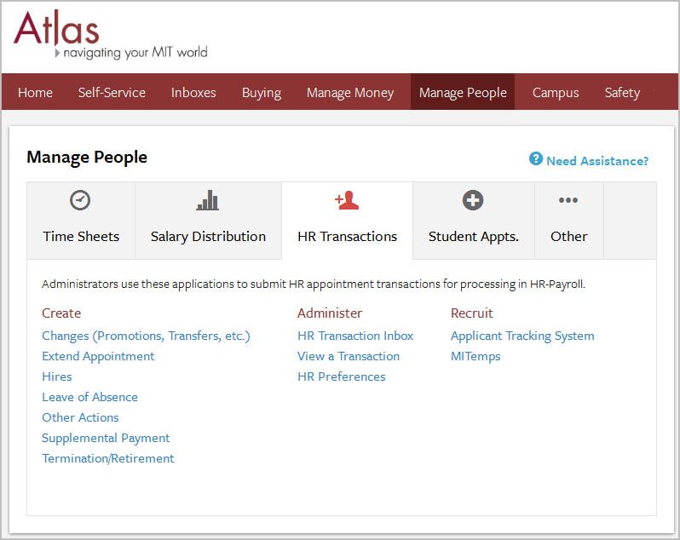Screen dimensions: 680x540
Task: Click the Applicant Tracking System link
Action: [522, 336]
